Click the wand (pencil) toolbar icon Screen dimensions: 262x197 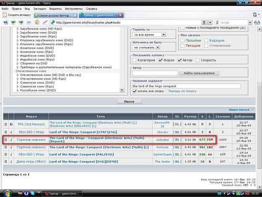coord(45,22)
